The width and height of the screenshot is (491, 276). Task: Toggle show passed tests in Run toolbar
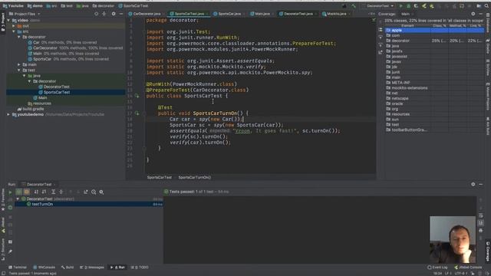(18, 192)
